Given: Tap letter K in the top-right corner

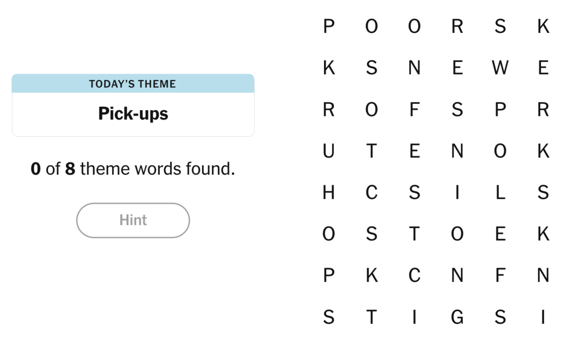Looking at the screenshot, I should 543,26.
